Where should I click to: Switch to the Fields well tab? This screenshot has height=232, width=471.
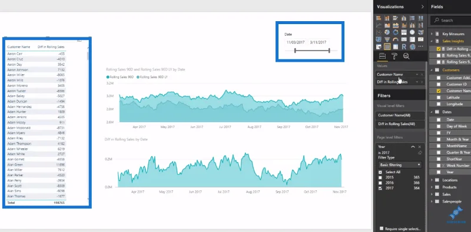(382, 56)
